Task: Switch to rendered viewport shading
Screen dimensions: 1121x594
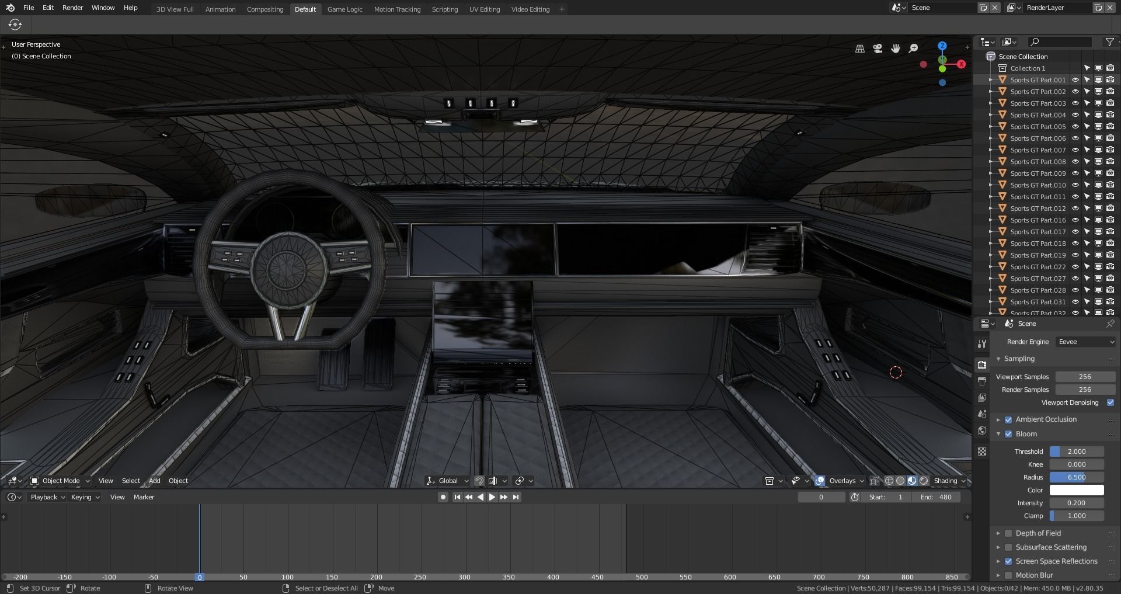Action: [924, 481]
